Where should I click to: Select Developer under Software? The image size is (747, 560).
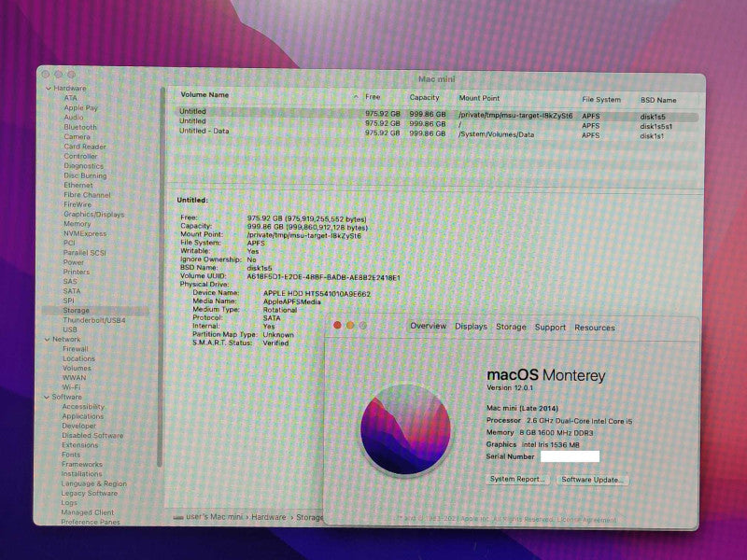[x=78, y=426]
